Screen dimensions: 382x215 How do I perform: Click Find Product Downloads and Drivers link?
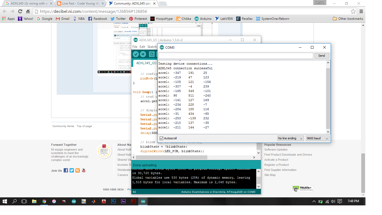[288, 155]
